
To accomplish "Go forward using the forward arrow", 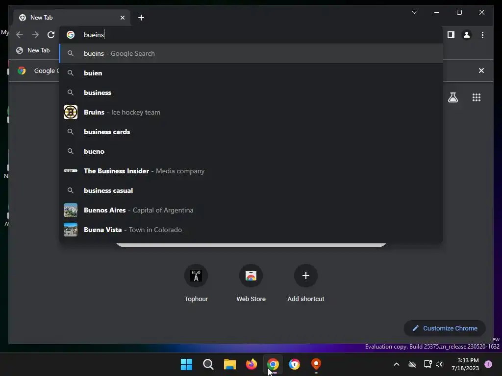I will click(35, 35).
